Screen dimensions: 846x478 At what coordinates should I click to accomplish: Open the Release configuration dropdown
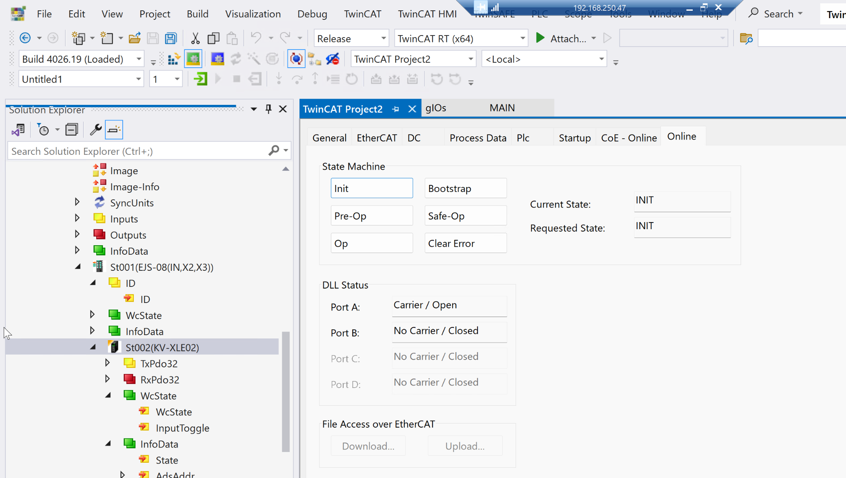[351, 38]
